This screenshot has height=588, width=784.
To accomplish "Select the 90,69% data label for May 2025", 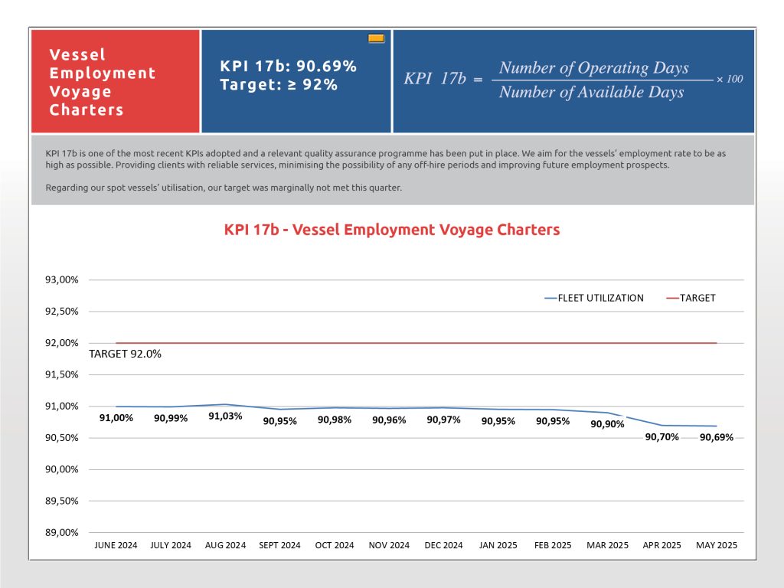I will pos(717,437).
